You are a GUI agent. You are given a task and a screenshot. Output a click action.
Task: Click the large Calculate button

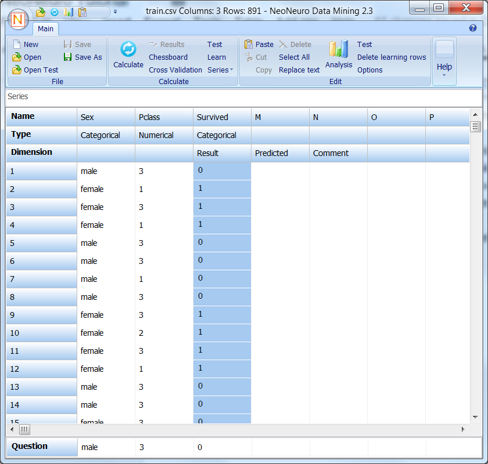[128, 55]
